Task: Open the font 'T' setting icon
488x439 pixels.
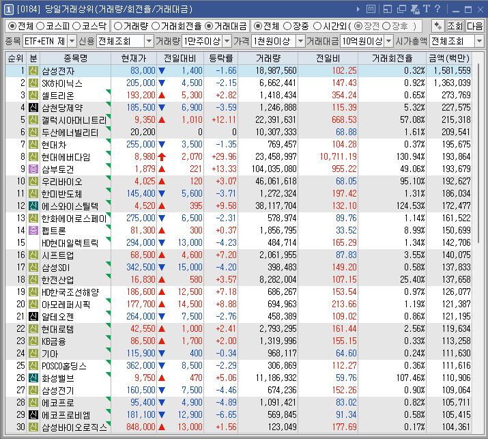Action: click(x=427, y=9)
